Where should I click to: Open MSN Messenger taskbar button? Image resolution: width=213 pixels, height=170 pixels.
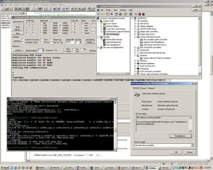coord(55,168)
